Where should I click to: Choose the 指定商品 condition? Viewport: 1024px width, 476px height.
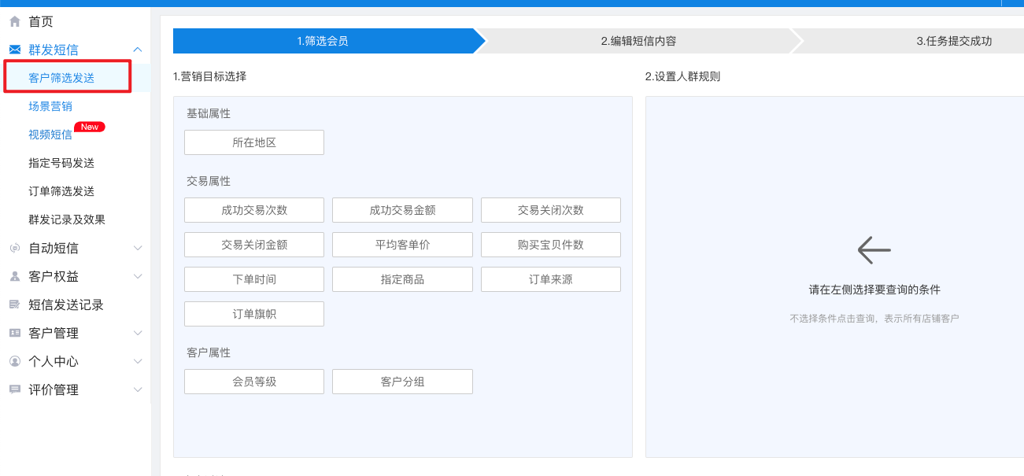pyautogui.click(x=402, y=279)
